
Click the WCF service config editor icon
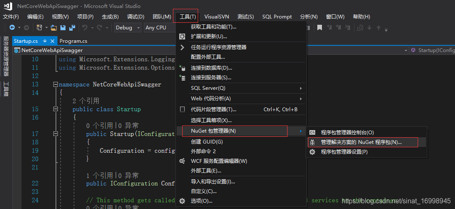[182, 161]
